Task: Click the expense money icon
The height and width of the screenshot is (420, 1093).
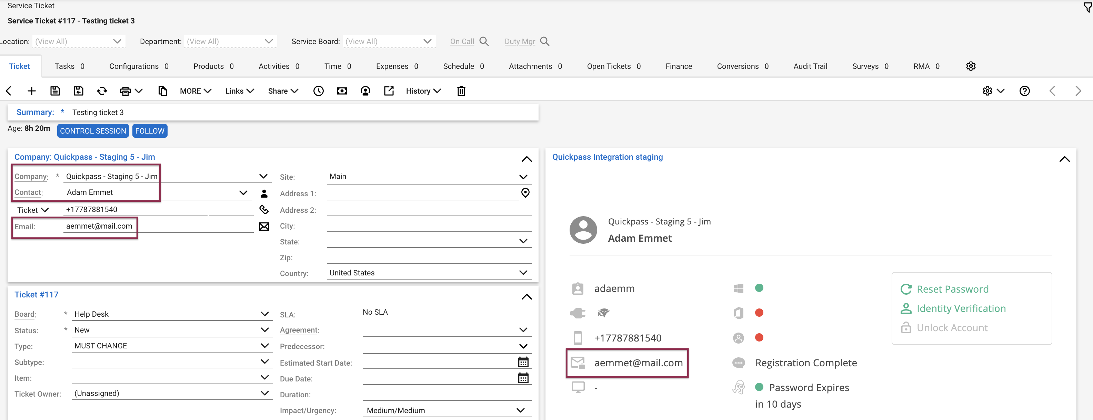Action: click(x=342, y=90)
